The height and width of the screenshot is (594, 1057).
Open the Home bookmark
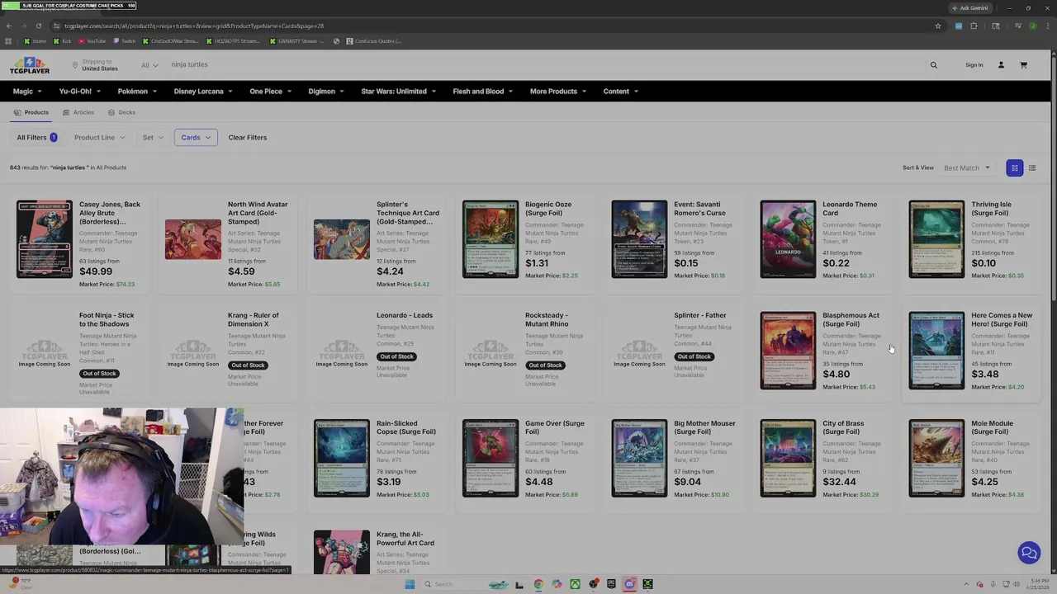pyautogui.click(x=36, y=41)
